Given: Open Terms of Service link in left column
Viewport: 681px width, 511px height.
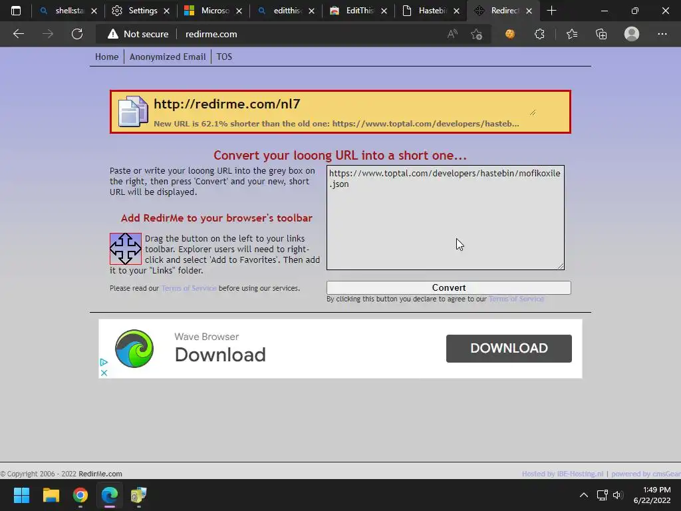Looking at the screenshot, I should [189, 288].
